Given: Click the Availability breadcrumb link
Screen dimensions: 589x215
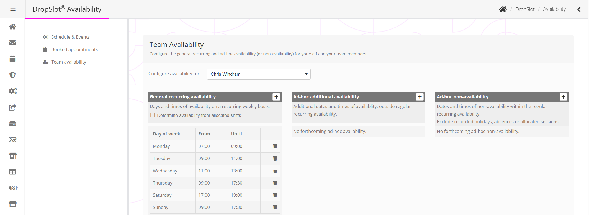Looking at the screenshot, I should 554,9.
